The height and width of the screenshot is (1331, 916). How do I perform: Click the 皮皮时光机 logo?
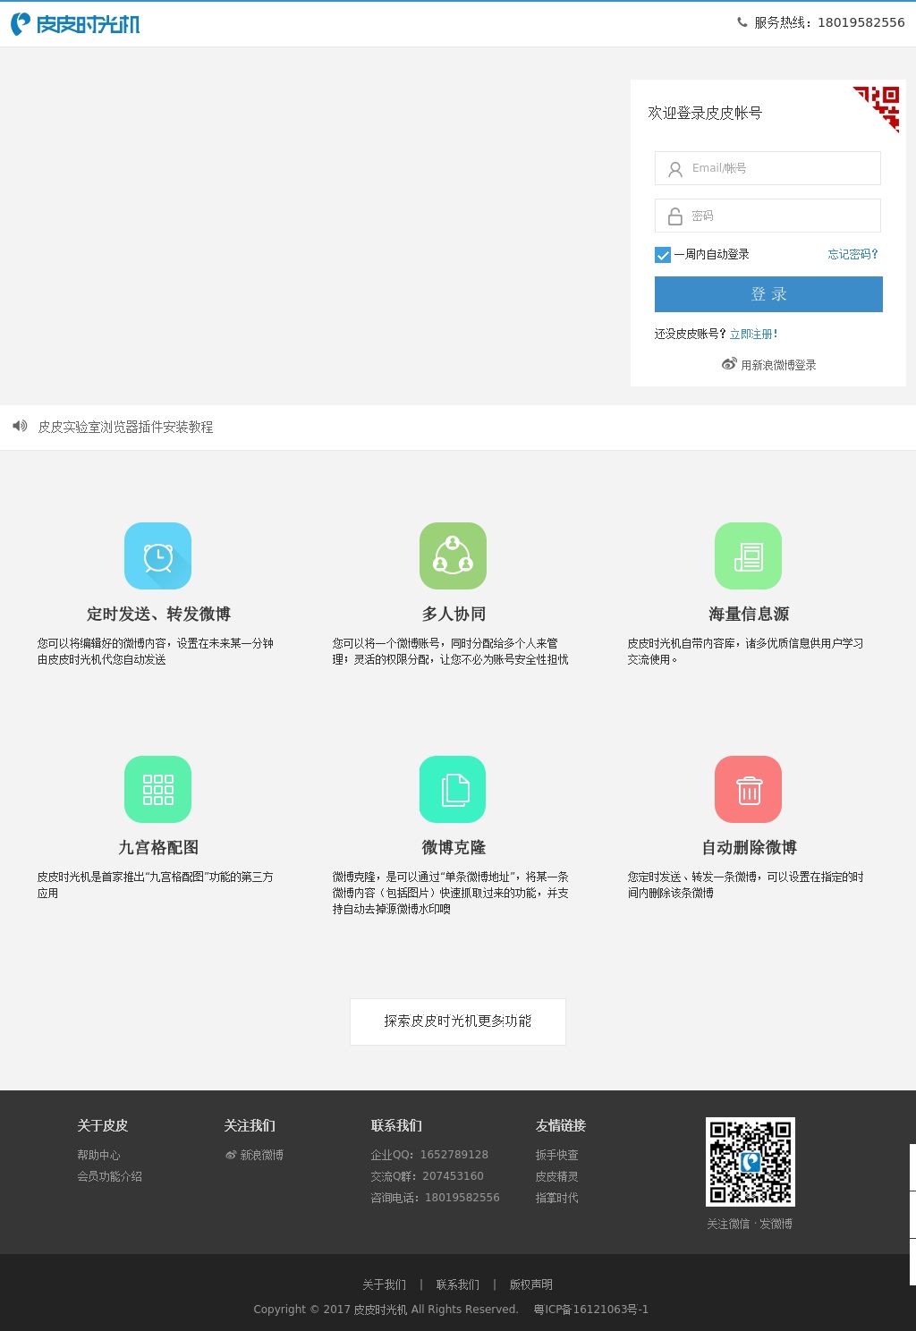(75, 24)
